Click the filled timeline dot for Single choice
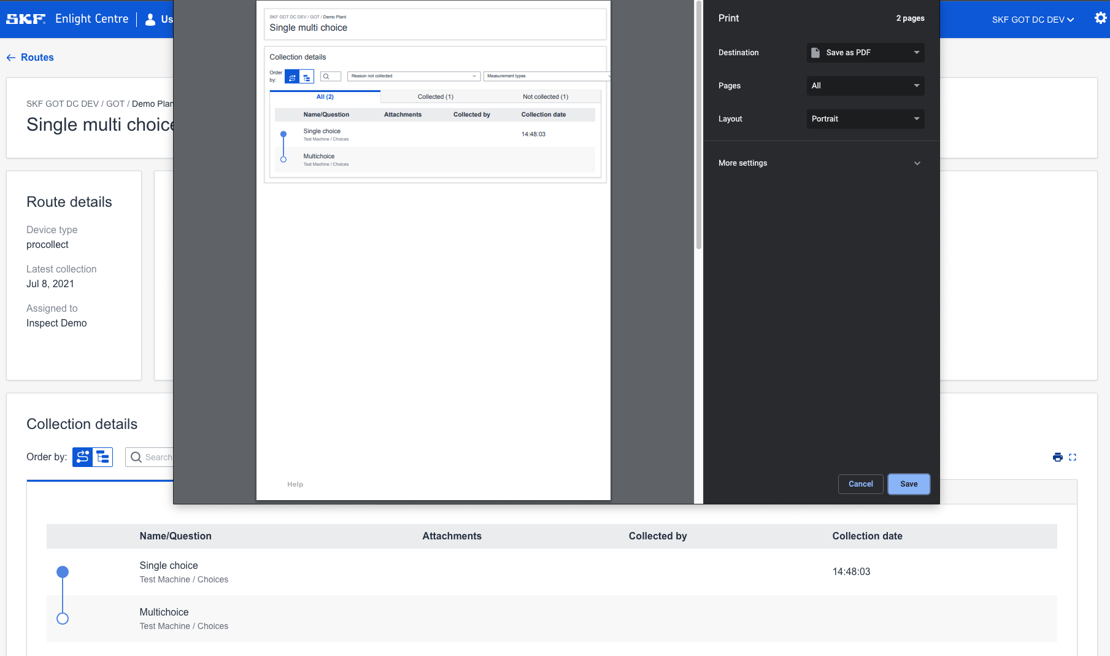Viewport: 1110px width, 656px height. click(63, 572)
